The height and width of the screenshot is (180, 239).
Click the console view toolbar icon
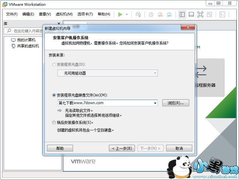pyautogui.click(x=222, y=15)
